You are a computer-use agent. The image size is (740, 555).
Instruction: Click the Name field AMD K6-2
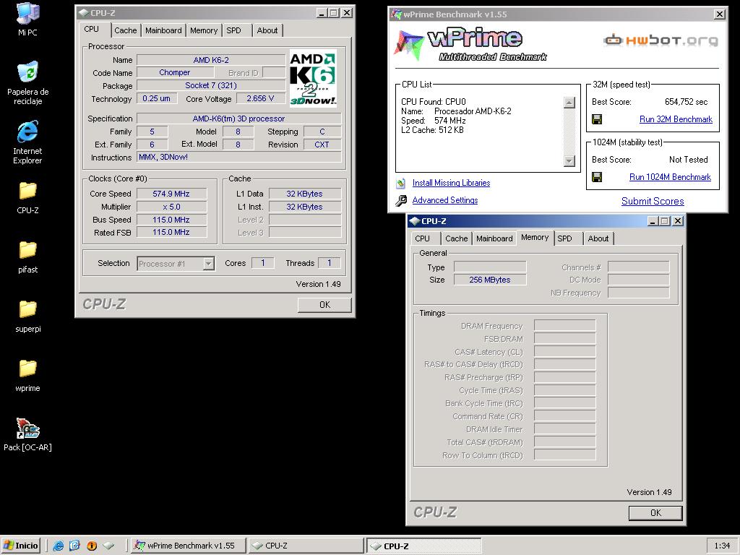pos(211,60)
